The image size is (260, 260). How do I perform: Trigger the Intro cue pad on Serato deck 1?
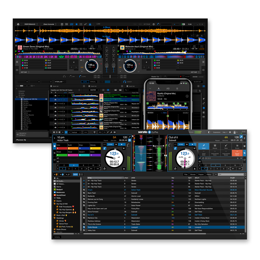tap(62, 147)
